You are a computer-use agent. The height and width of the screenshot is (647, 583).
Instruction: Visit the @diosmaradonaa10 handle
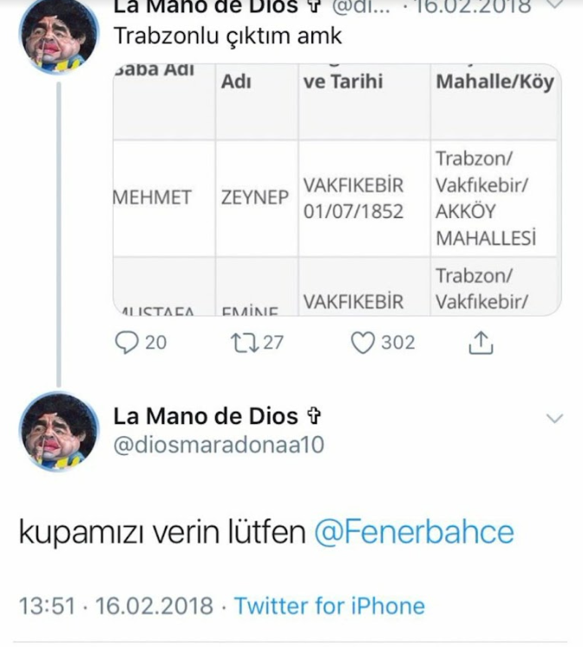coord(219,445)
